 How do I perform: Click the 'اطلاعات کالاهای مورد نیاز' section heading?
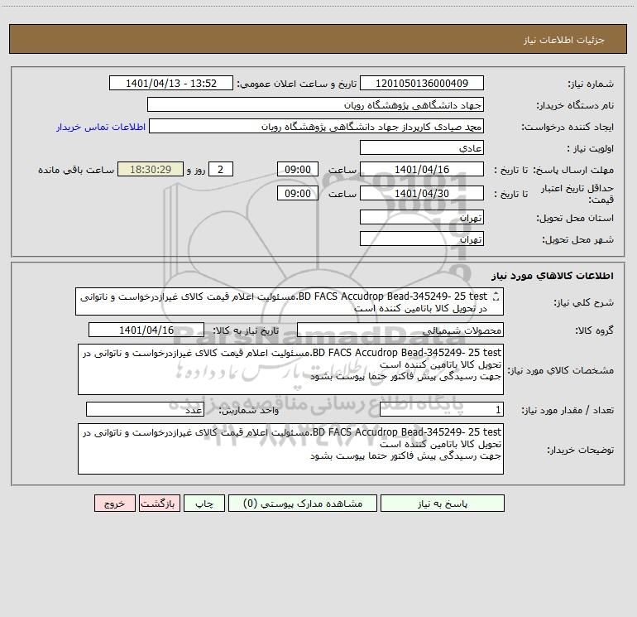tap(552, 276)
